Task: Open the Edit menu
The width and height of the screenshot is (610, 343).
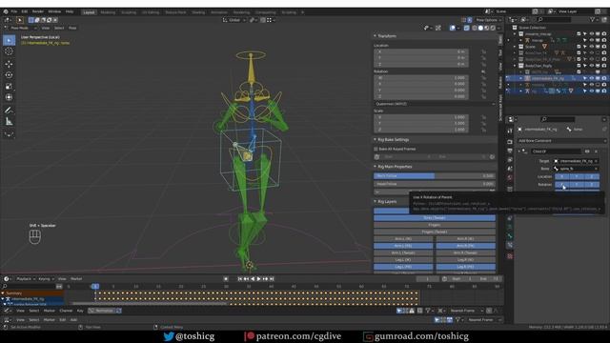Action: 25,11
